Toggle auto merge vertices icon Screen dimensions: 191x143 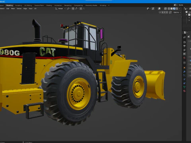170,12
